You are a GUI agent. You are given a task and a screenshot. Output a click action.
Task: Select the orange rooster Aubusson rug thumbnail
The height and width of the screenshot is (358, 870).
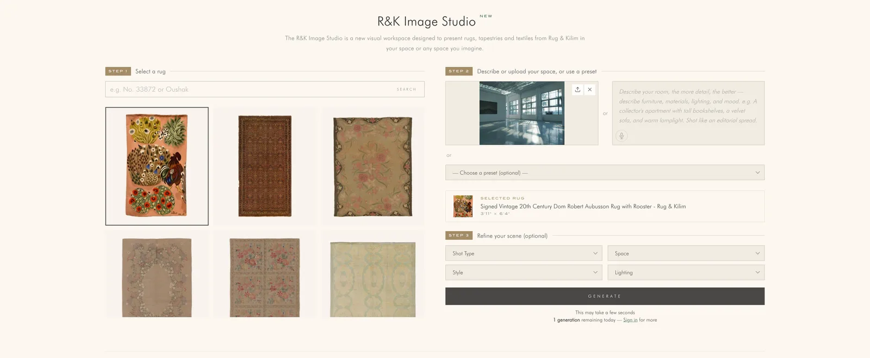(x=157, y=166)
